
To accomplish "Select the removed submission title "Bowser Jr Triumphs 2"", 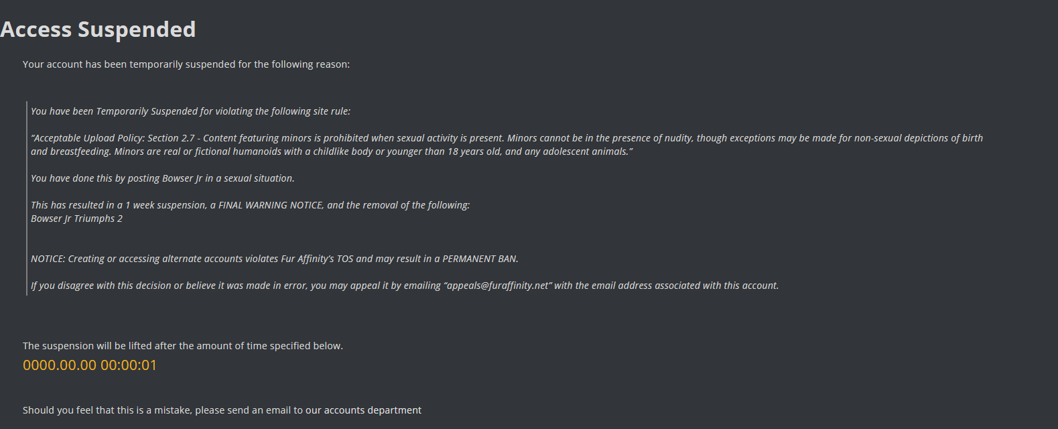I will [76, 219].
